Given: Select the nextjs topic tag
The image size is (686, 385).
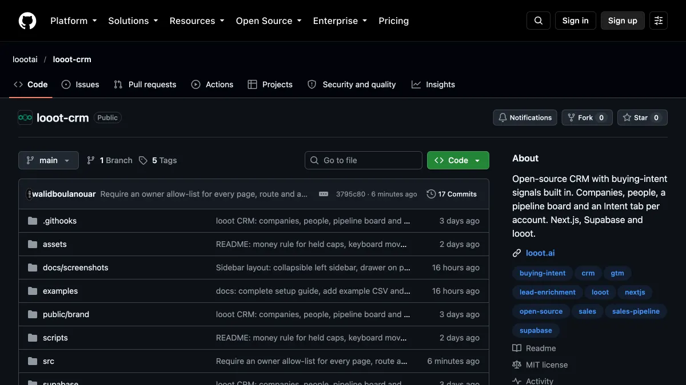Looking at the screenshot, I should [635, 292].
